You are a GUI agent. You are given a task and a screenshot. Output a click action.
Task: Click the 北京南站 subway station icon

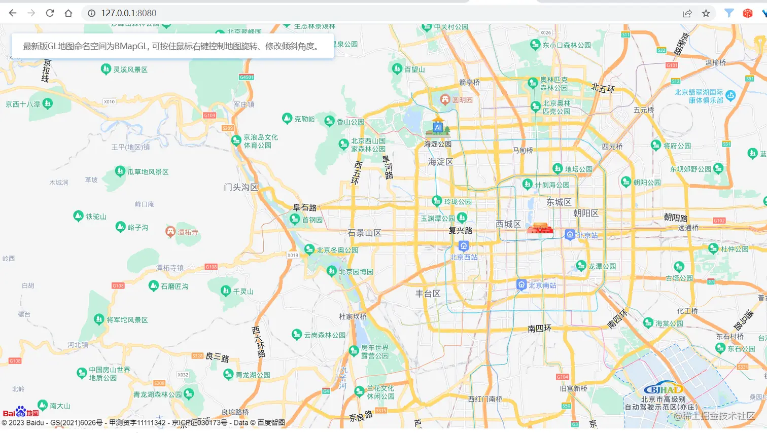pos(522,285)
